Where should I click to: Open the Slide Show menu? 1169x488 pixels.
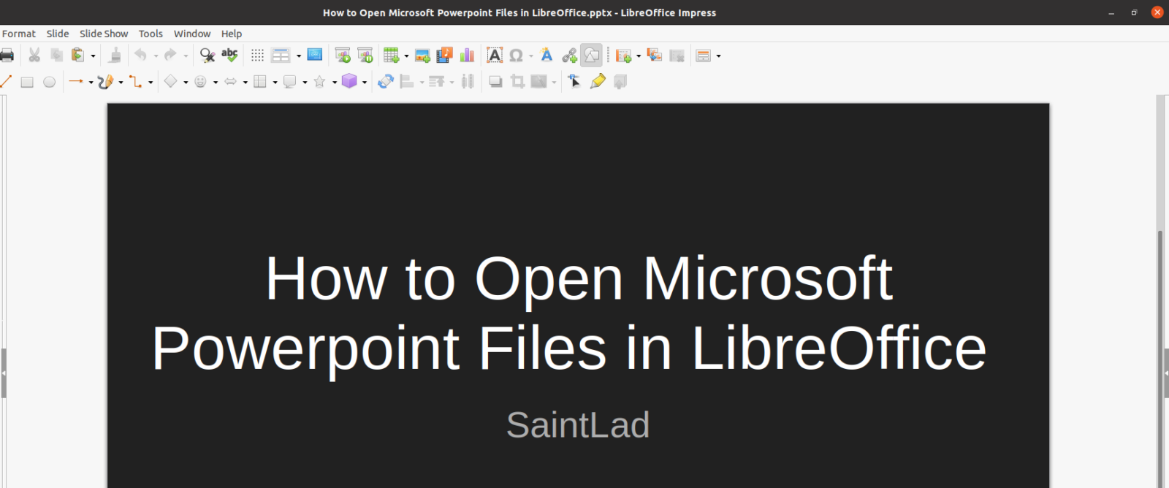click(104, 34)
